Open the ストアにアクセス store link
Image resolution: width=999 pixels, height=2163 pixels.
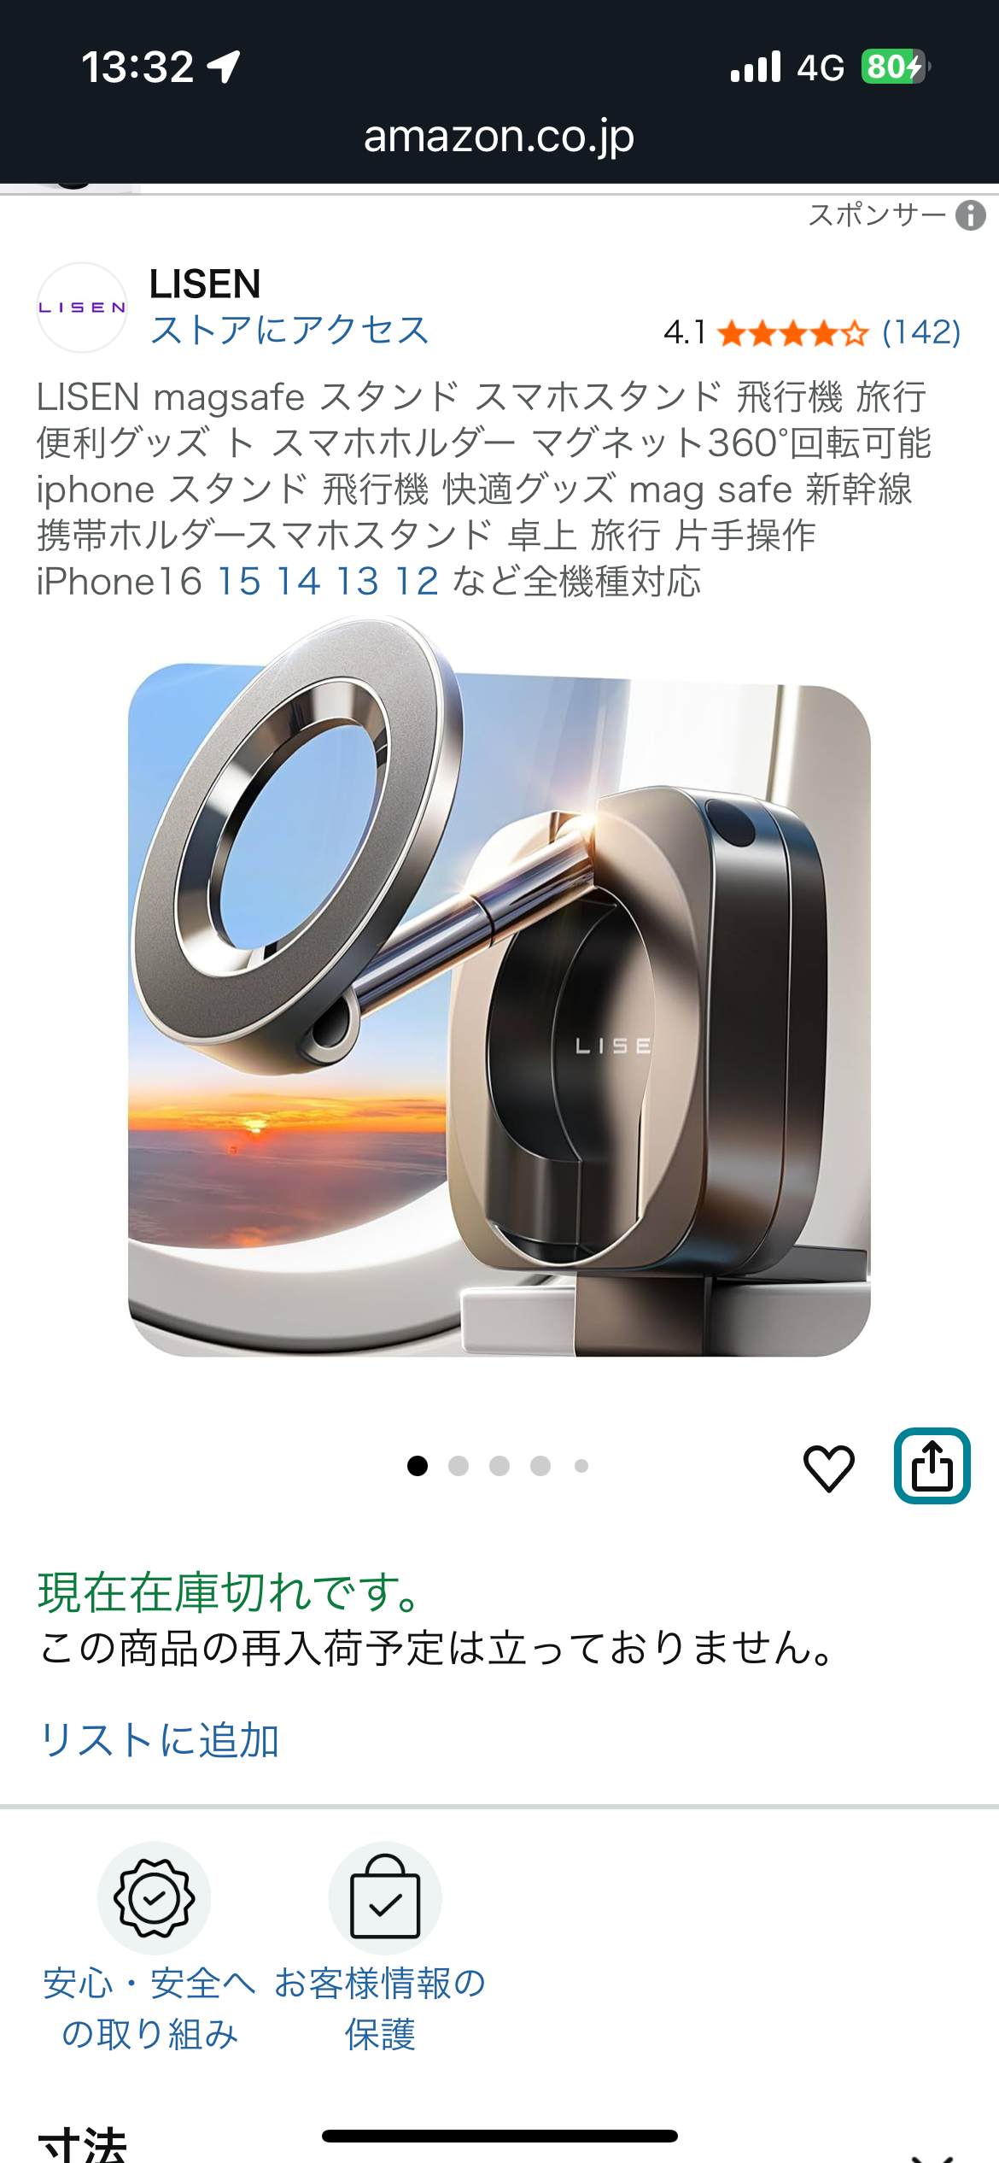click(x=289, y=330)
